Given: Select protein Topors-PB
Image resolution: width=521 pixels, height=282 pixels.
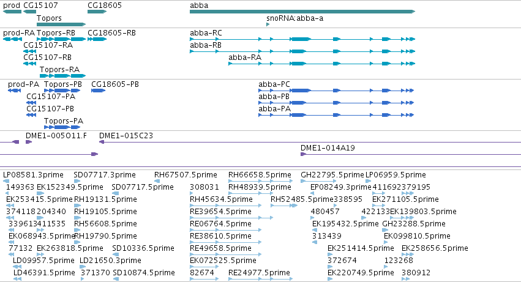Looking at the screenshot, I should pyautogui.click(x=63, y=84).
